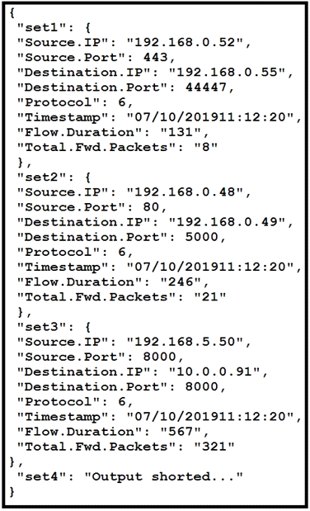Click the Total.Fwd.Packets value "8"

[x=206, y=147]
